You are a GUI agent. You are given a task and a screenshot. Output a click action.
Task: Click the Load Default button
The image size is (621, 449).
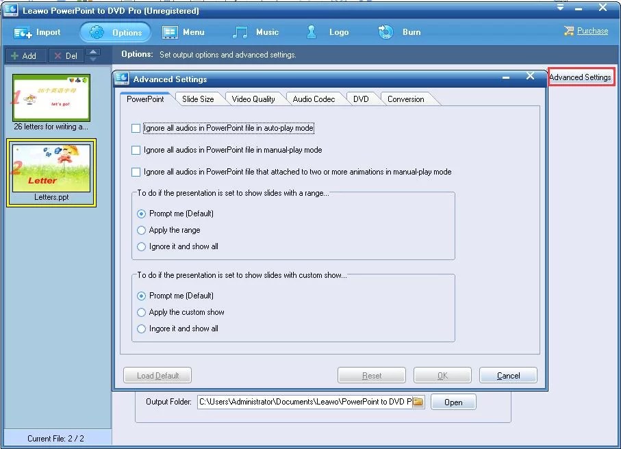click(157, 375)
